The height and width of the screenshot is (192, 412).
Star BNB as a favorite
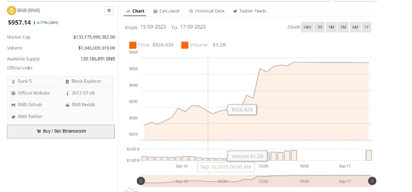click(x=109, y=10)
